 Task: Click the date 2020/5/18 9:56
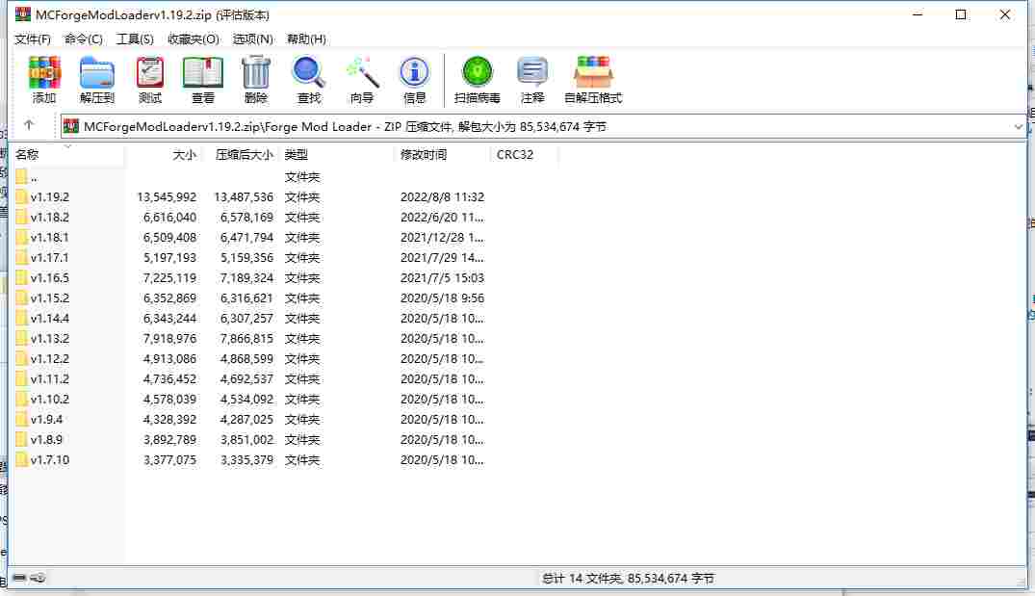pyautogui.click(x=442, y=298)
